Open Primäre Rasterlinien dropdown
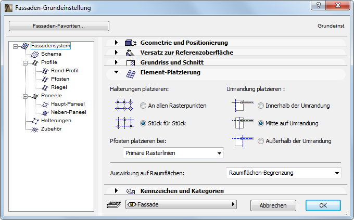Image resolution: width=354 pixels, height=220 pixels. (x=173, y=153)
